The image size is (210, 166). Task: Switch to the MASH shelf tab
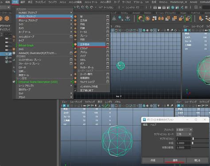(148, 13)
